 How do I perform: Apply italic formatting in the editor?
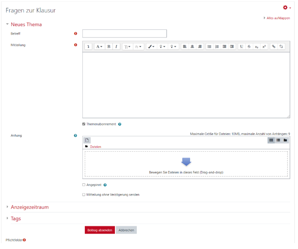(116, 47)
